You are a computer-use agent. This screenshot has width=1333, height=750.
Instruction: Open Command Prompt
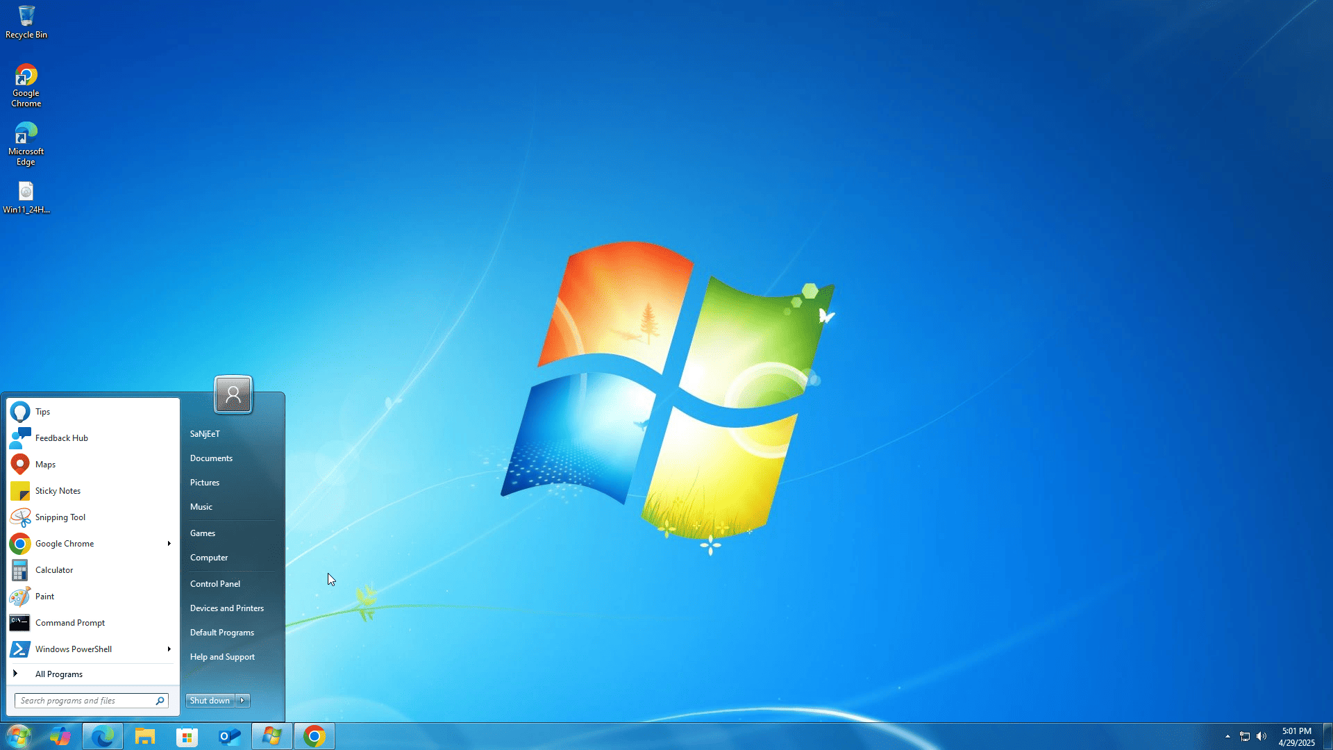(x=69, y=622)
